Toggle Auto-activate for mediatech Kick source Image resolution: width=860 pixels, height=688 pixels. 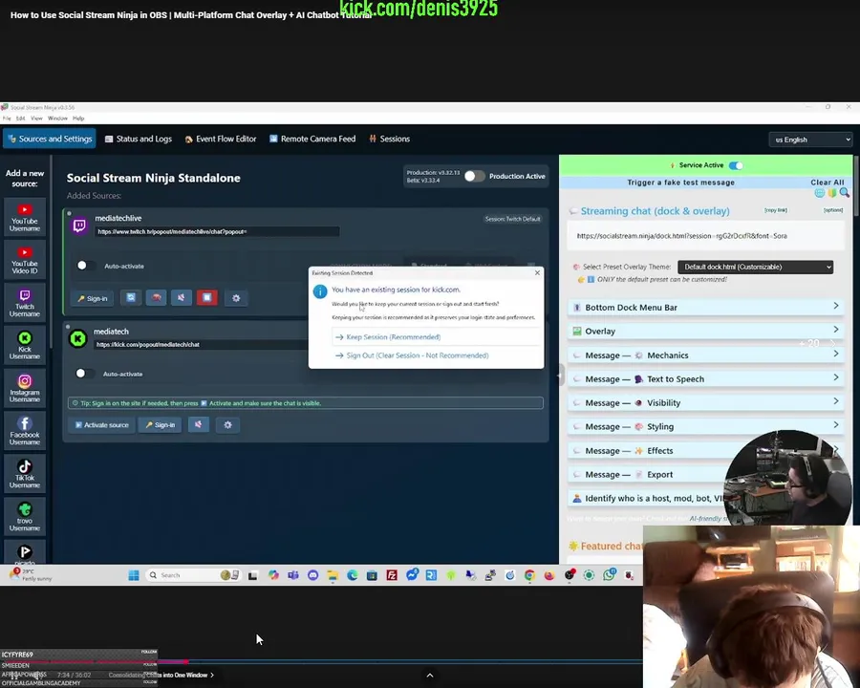click(x=84, y=374)
